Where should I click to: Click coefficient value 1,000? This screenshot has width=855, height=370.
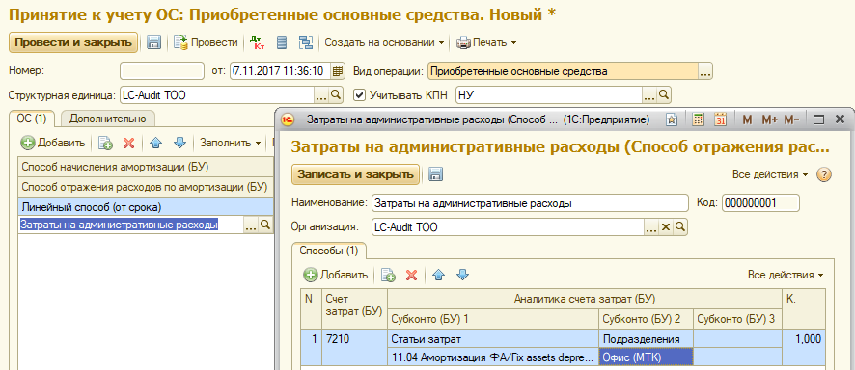pos(804,339)
